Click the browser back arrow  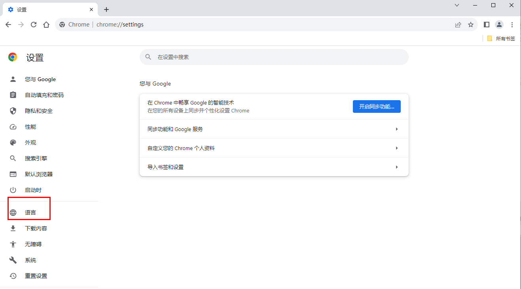pos(8,25)
